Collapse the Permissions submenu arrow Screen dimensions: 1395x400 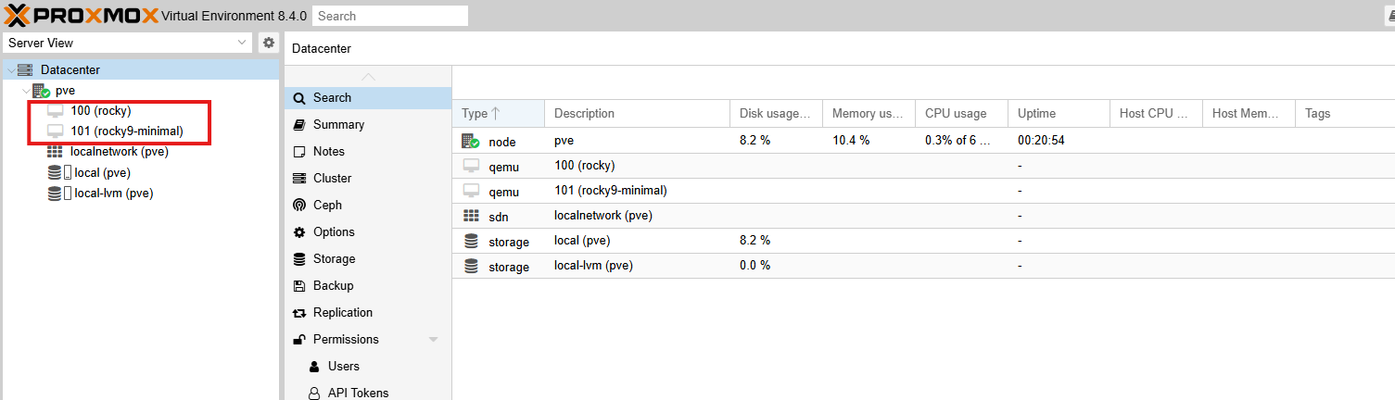click(x=433, y=340)
